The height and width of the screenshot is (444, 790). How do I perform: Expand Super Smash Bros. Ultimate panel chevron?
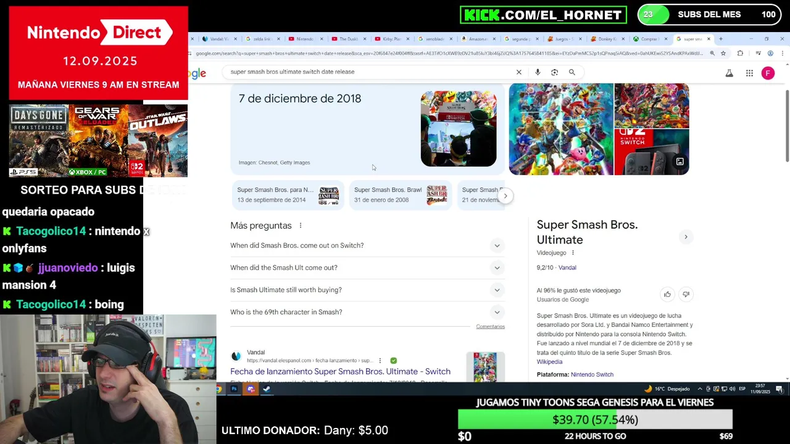point(686,237)
